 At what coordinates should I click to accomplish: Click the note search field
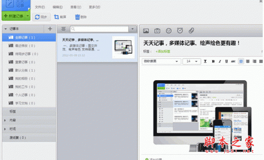99,29
